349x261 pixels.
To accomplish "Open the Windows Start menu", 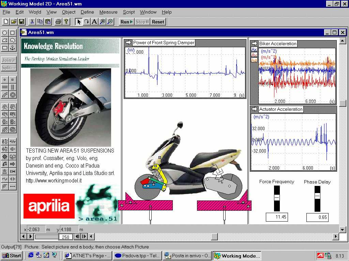I will 11,256.
